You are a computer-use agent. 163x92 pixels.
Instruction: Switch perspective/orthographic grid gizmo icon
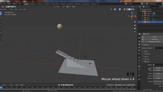pos(135,32)
